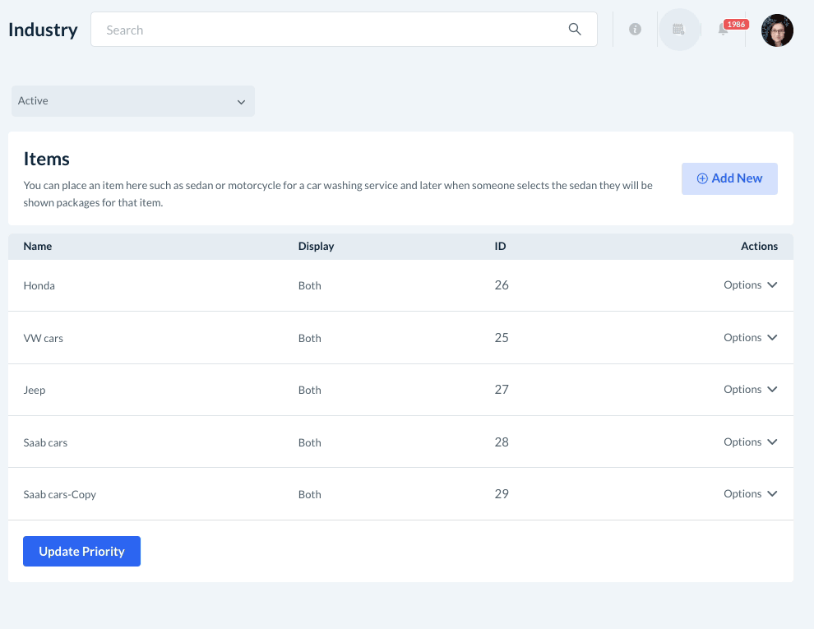Click the Name column header
Screen dimensions: 814x629
(38, 247)
